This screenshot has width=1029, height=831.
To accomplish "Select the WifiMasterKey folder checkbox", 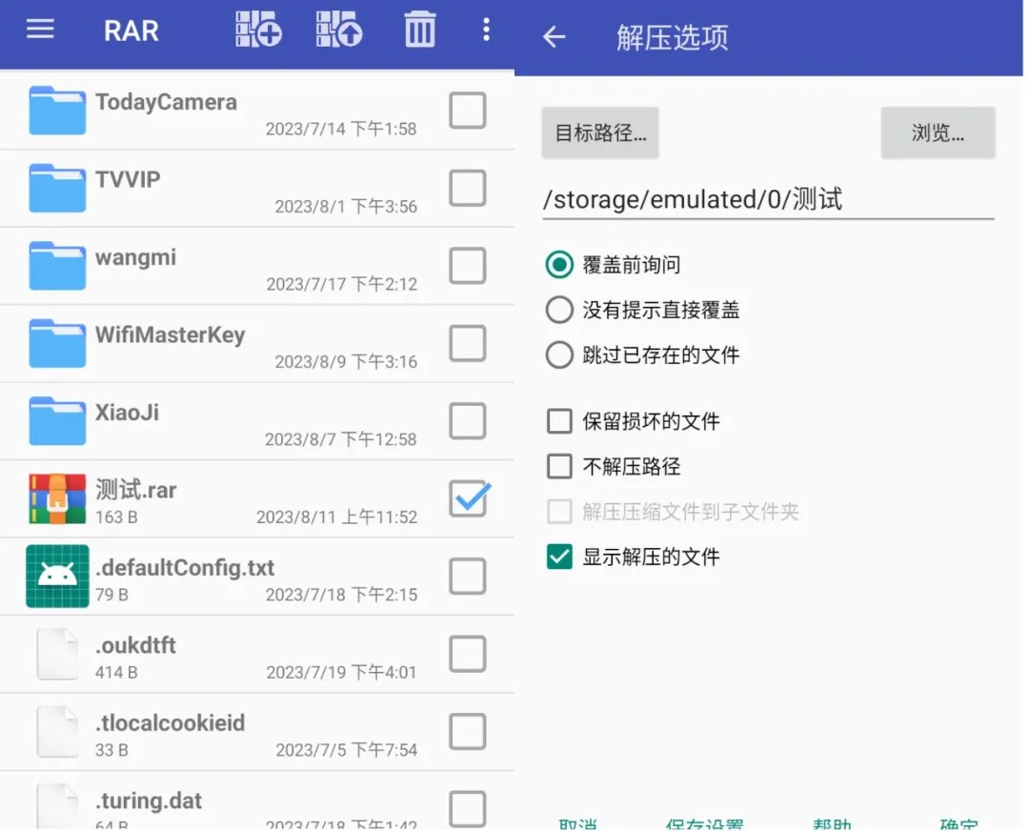I will click(x=468, y=343).
